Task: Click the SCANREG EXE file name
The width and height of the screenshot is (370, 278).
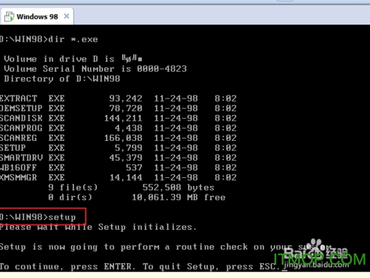Action: tap(32, 138)
